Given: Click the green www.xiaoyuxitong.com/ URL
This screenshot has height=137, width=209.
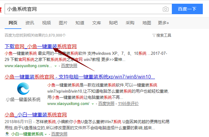Looking at the screenshot, I should click(68, 104).
